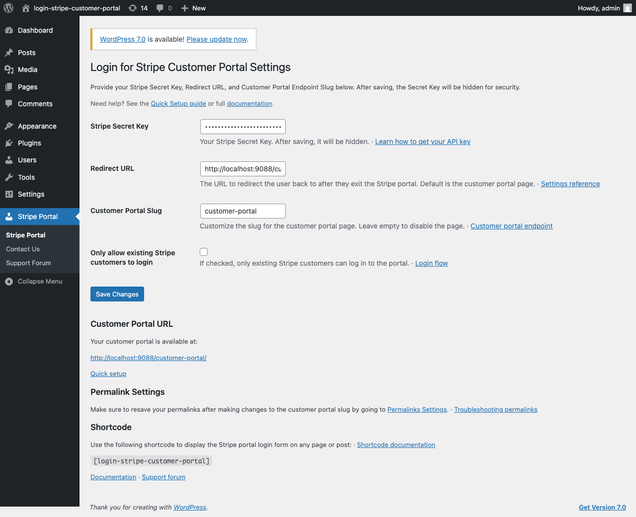
Task: Click the Stripe Secret Key field
Action: point(242,127)
